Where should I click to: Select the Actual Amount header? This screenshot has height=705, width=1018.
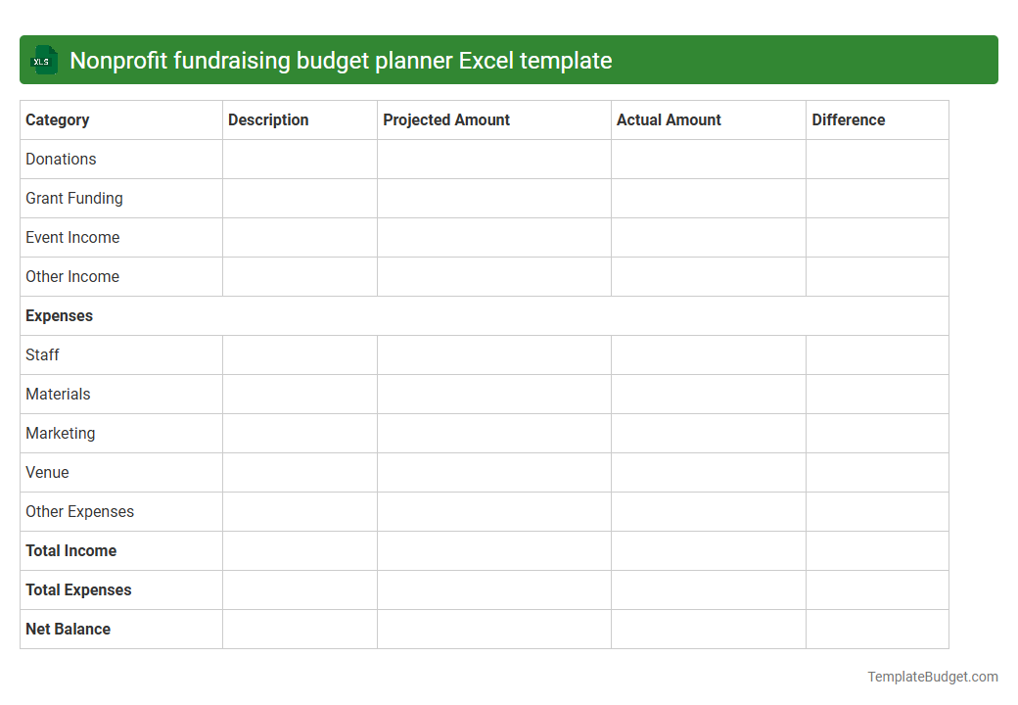pos(669,119)
